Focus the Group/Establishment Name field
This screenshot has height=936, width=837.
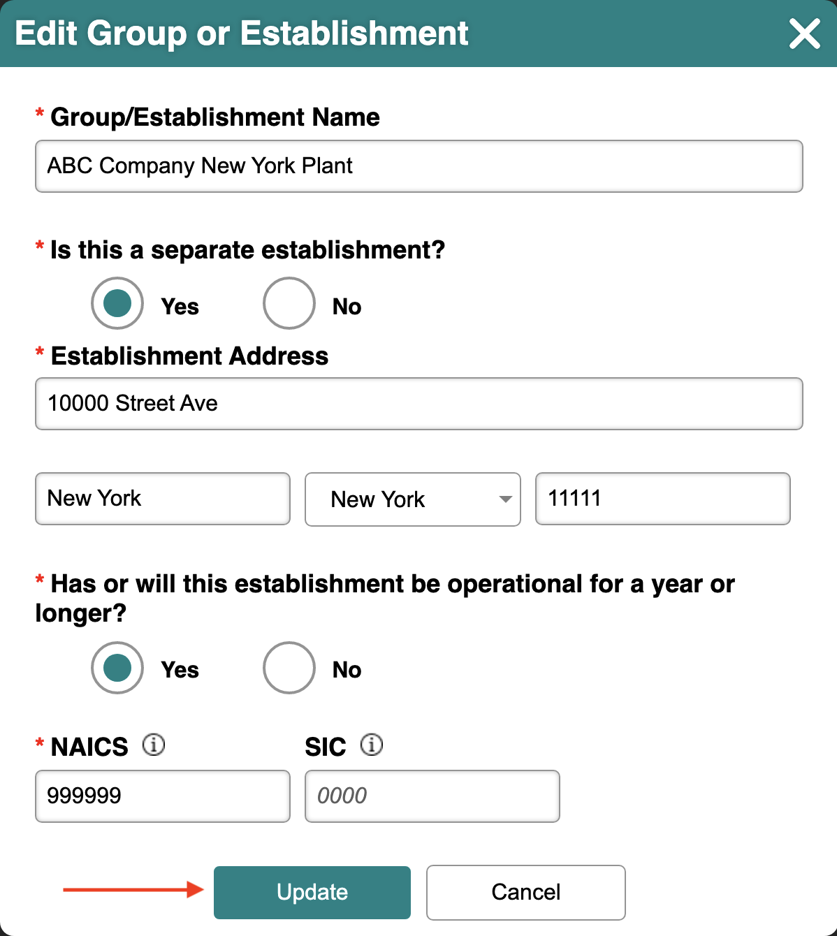[419, 166]
